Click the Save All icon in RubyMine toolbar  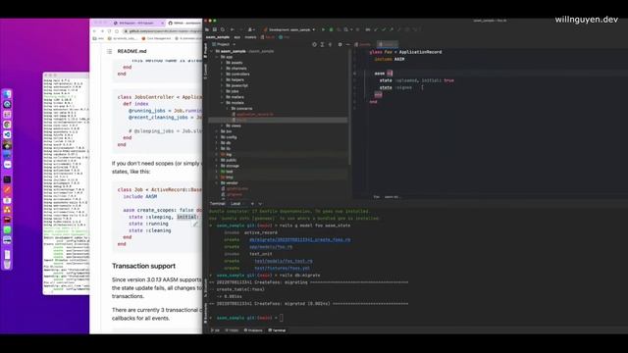(215, 29)
